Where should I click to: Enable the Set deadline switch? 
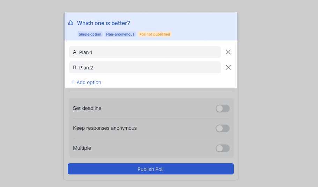[x=222, y=109]
